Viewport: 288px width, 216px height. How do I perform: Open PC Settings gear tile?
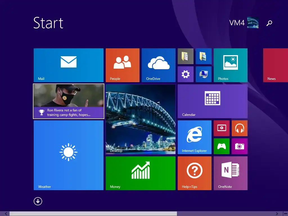click(186, 74)
